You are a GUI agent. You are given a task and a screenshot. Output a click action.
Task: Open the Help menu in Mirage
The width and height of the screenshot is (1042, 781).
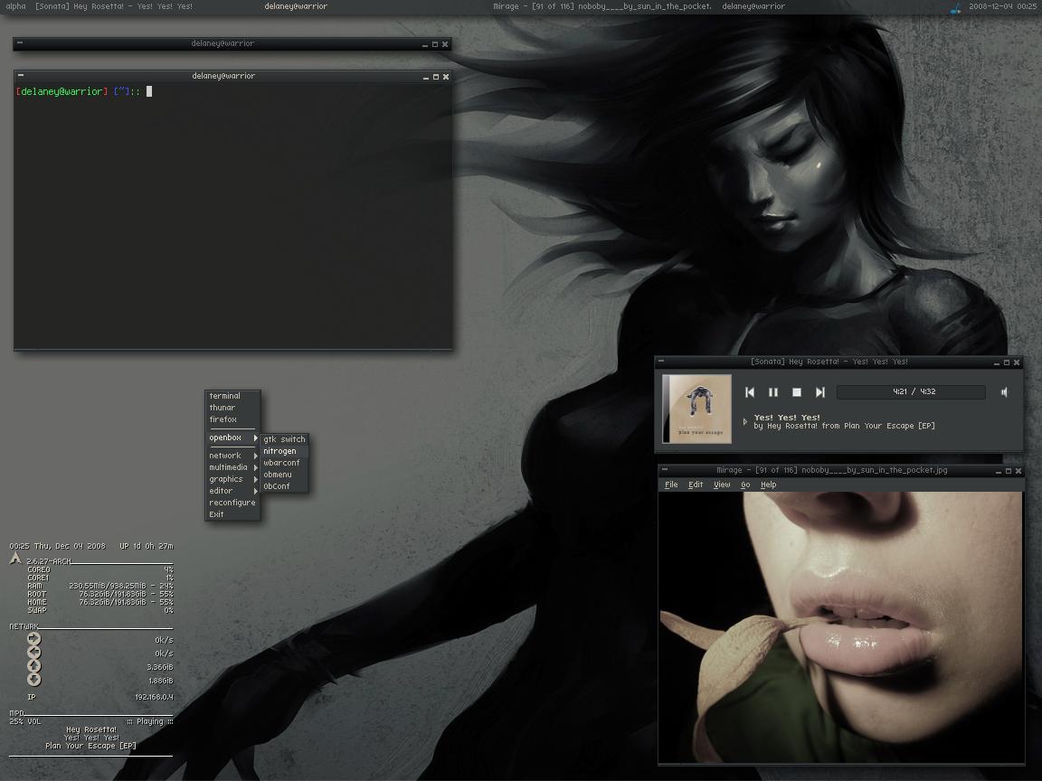click(x=768, y=485)
